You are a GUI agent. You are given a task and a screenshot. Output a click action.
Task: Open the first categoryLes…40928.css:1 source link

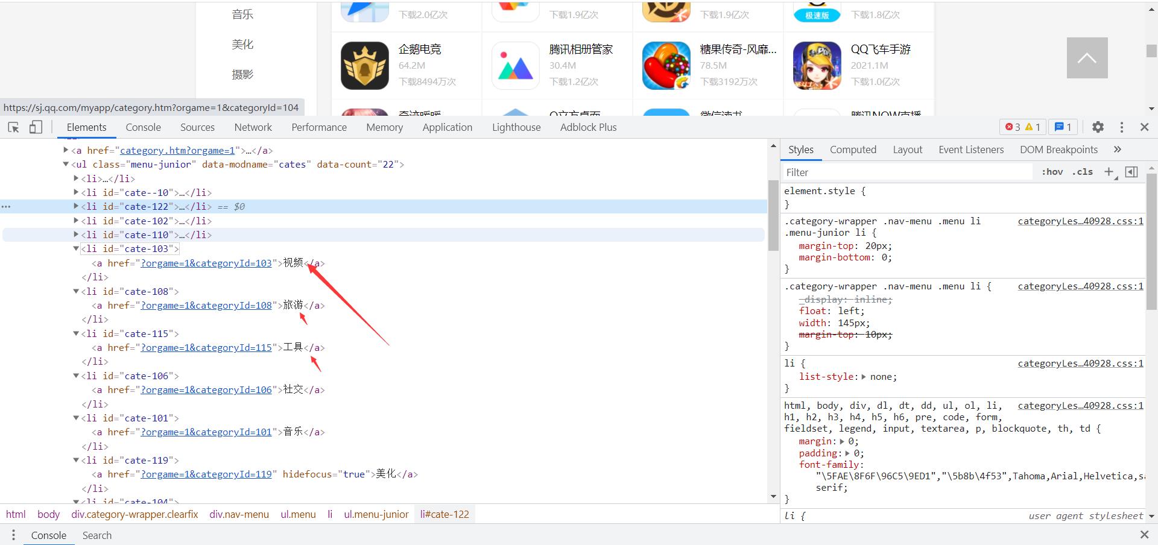pyautogui.click(x=1081, y=221)
